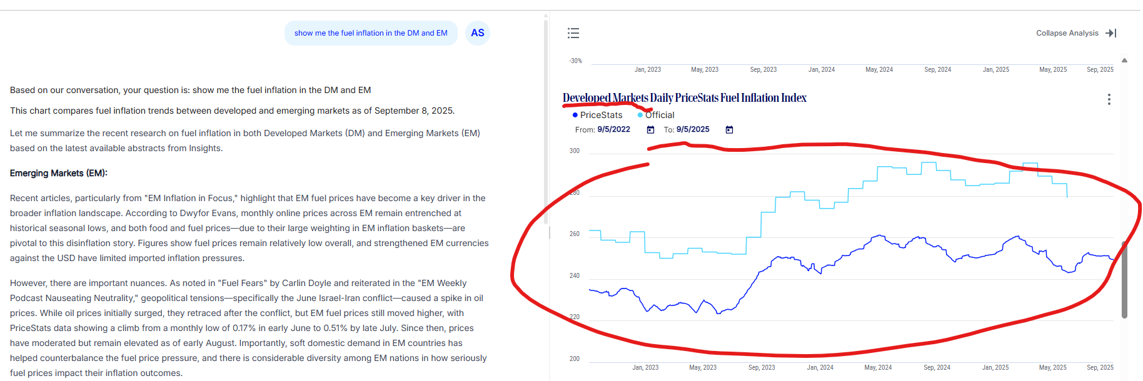1143x381 pixels.
Task: Click the AS user avatar
Action: (x=478, y=33)
